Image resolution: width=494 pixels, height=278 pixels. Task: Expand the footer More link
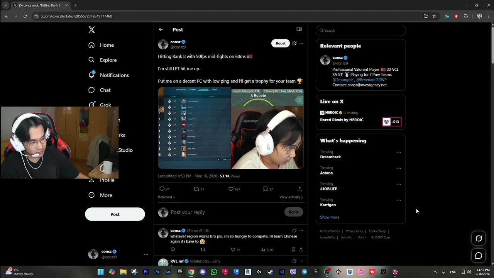coord(362,237)
